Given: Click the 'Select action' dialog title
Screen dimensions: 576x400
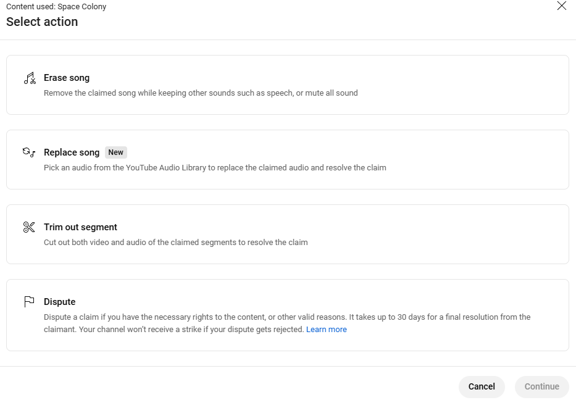Looking at the screenshot, I should click(42, 22).
